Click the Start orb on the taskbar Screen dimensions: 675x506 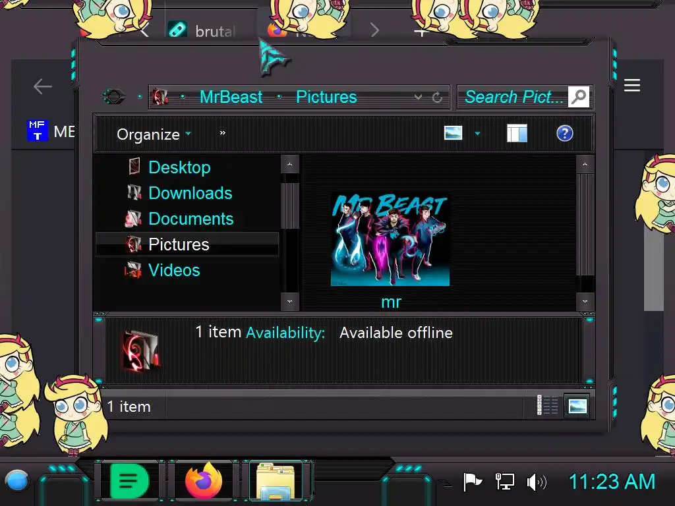pos(17,480)
